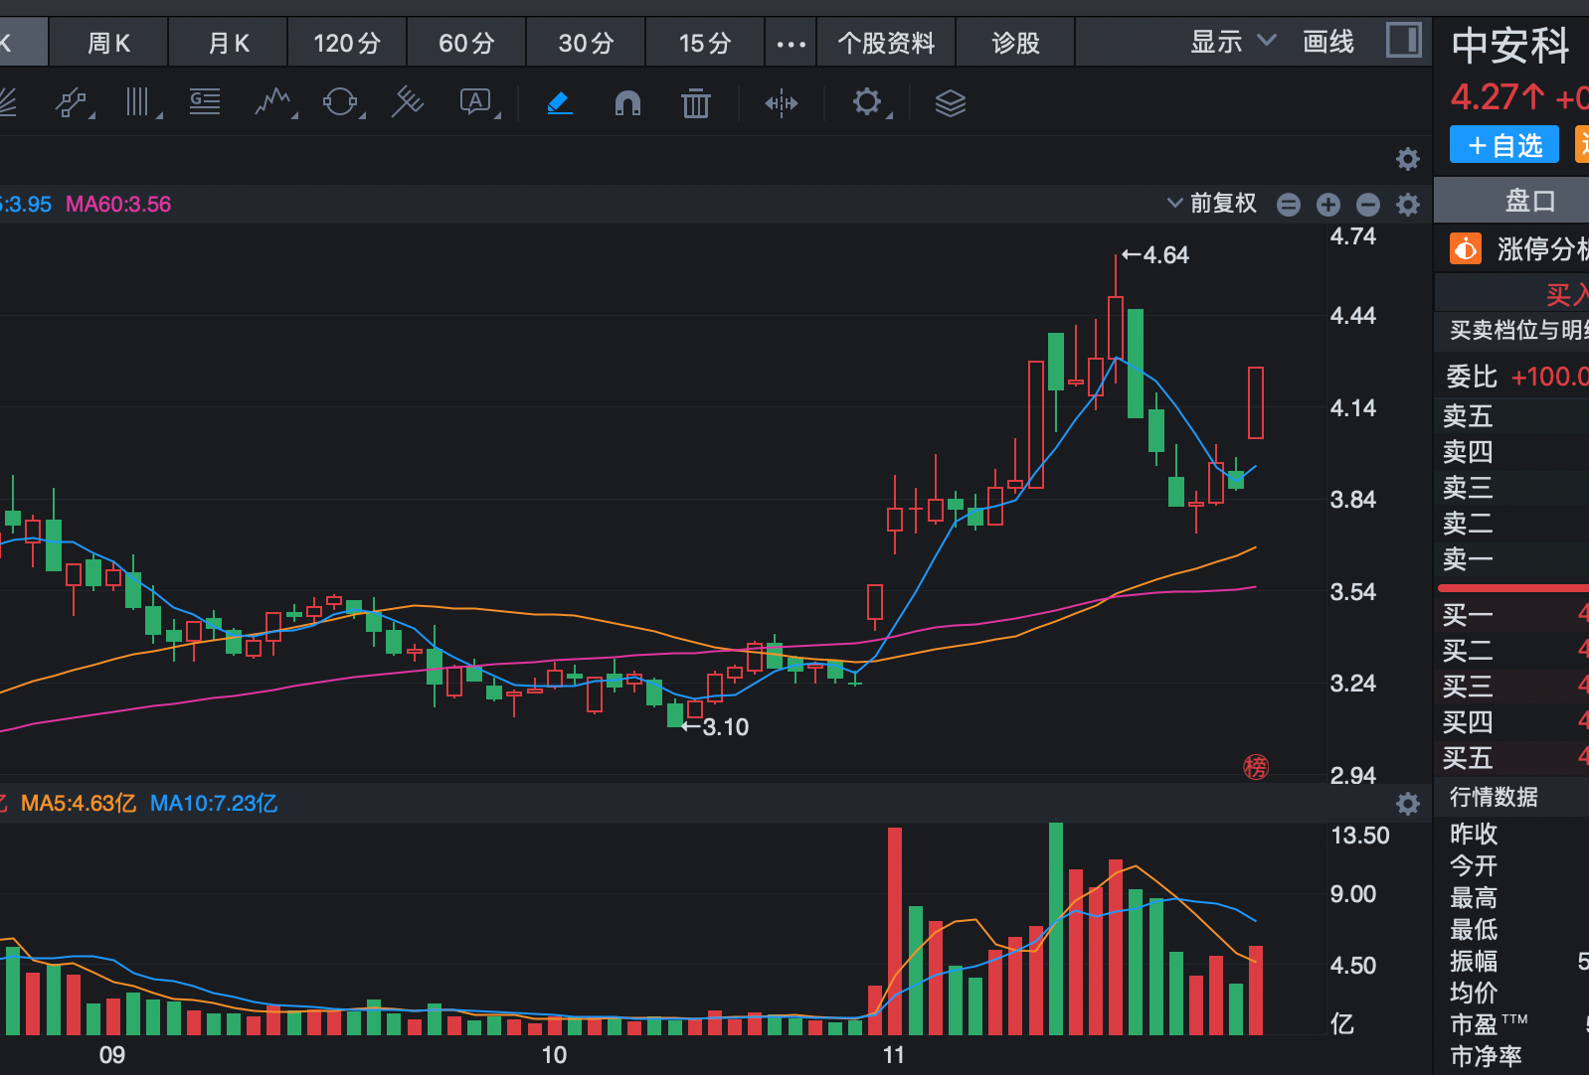Switch to the 30分 chart tab
The image size is (1589, 1075).
click(x=586, y=43)
